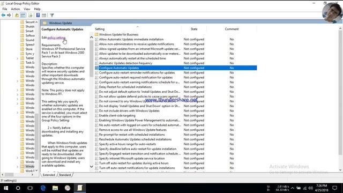Launch Microsoft Edge from the taskbar
The image size is (343, 193).
pos(43,188)
